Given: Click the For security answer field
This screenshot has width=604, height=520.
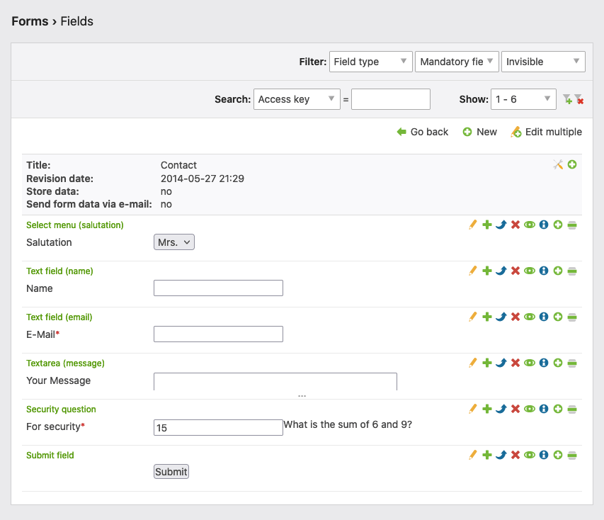Looking at the screenshot, I should [218, 427].
